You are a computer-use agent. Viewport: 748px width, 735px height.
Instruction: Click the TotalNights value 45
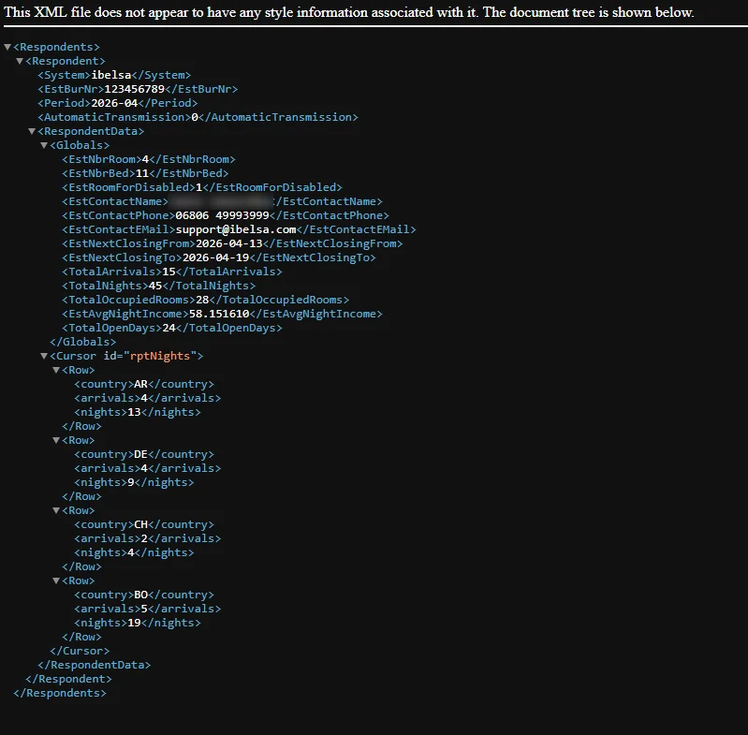coord(155,286)
